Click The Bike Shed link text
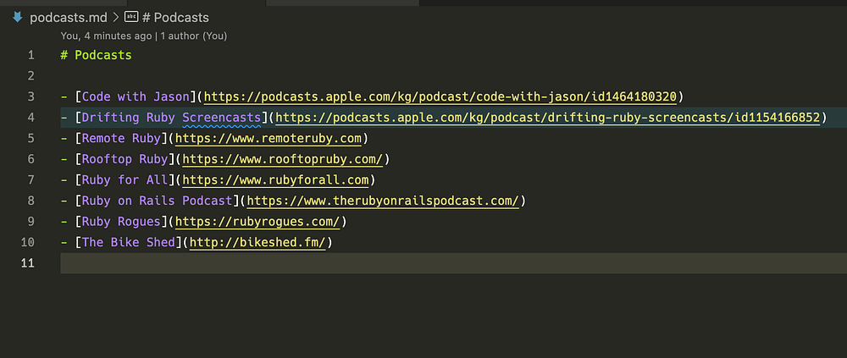 tap(129, 242)
